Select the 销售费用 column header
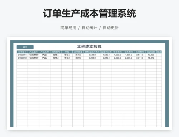179x137 pixels. [x=129, y=52]
